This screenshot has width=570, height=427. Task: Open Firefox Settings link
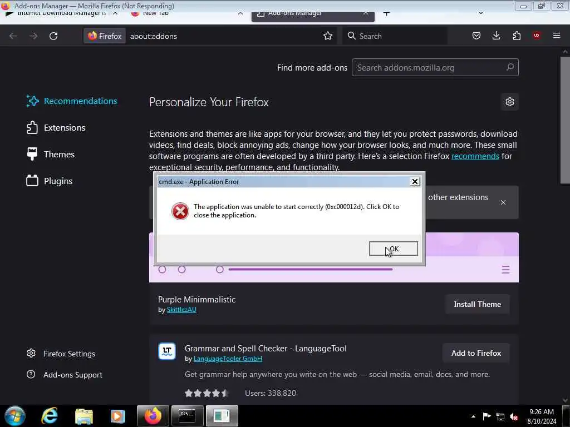pyautogui.click(x=61, y=354)
